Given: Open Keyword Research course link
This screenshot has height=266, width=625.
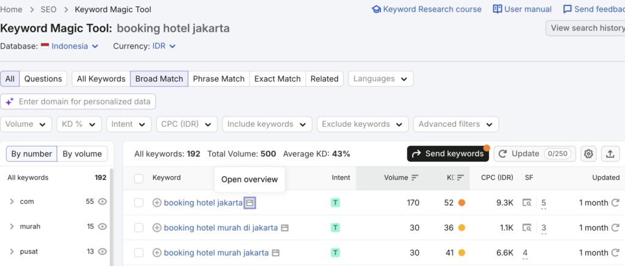Looking at the screenshot, I should click(x=427, y=9).
